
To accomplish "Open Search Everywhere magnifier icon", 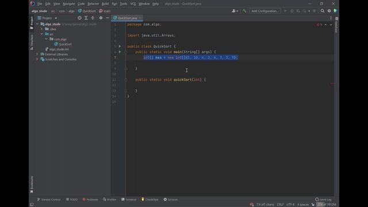I will pos(323,11).
